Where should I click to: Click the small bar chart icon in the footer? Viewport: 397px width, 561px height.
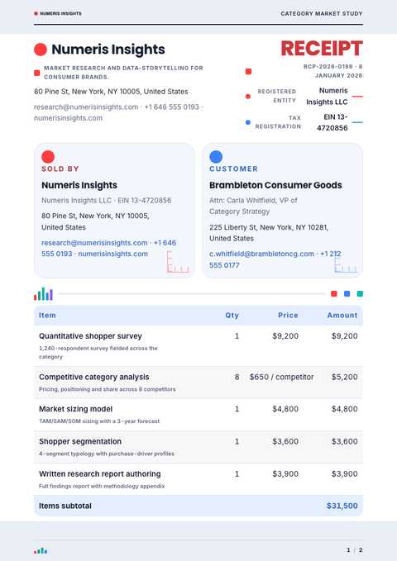(x=41, y=550)
